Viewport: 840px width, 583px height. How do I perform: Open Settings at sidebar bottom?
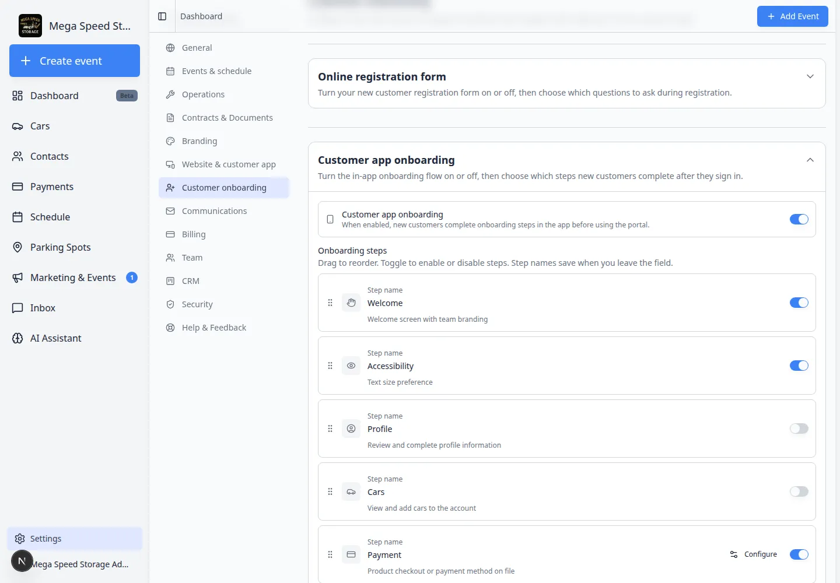(x=75, y=539)
